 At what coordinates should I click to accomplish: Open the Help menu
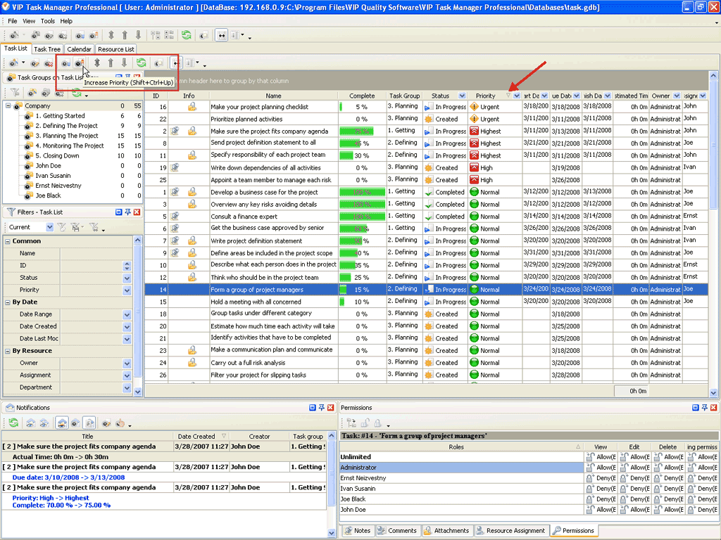[x=66, y=21]
